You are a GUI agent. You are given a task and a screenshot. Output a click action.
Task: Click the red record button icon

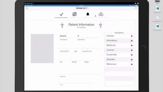click(x=138, y=3)
